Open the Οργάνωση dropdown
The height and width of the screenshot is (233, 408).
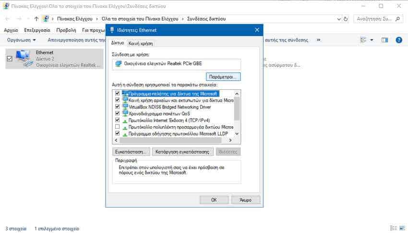coord(21,40)
